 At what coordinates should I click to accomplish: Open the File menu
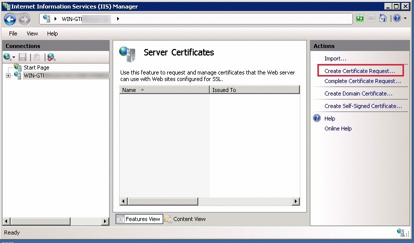pos(13,33)
